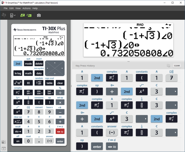Expand the bottom panel icon at lower left
This screenshot has height=152, width=185.
tap(4, 149)
